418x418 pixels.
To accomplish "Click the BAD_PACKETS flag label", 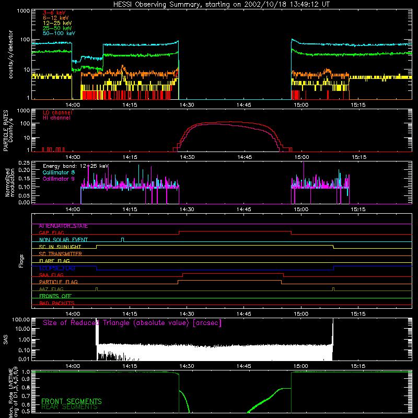I will [x=57, y=304].
